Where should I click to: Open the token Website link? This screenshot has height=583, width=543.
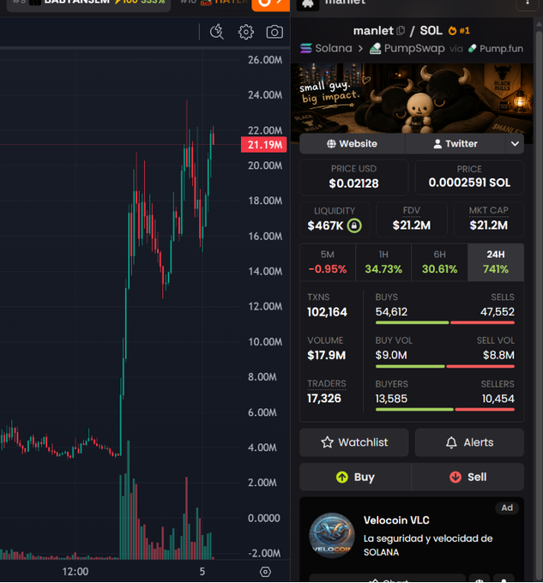352,143
